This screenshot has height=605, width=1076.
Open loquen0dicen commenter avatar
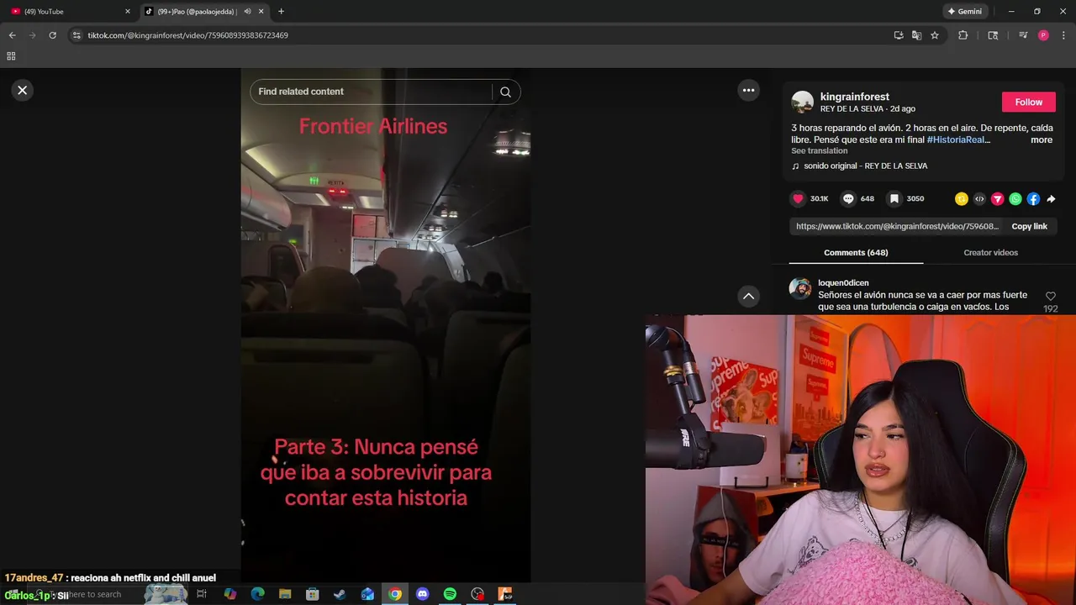point(800,289)
